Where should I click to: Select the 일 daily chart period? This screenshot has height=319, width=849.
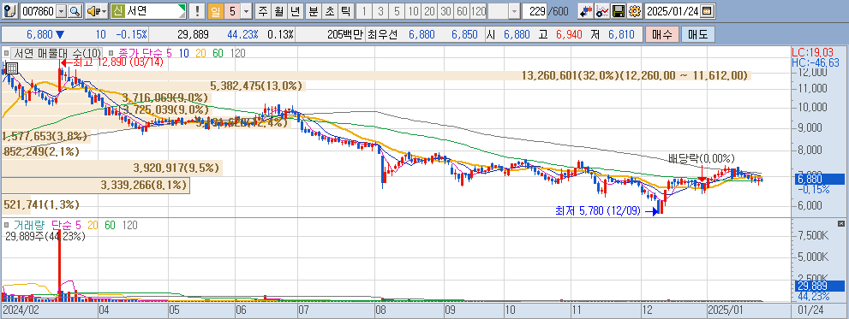216,11
